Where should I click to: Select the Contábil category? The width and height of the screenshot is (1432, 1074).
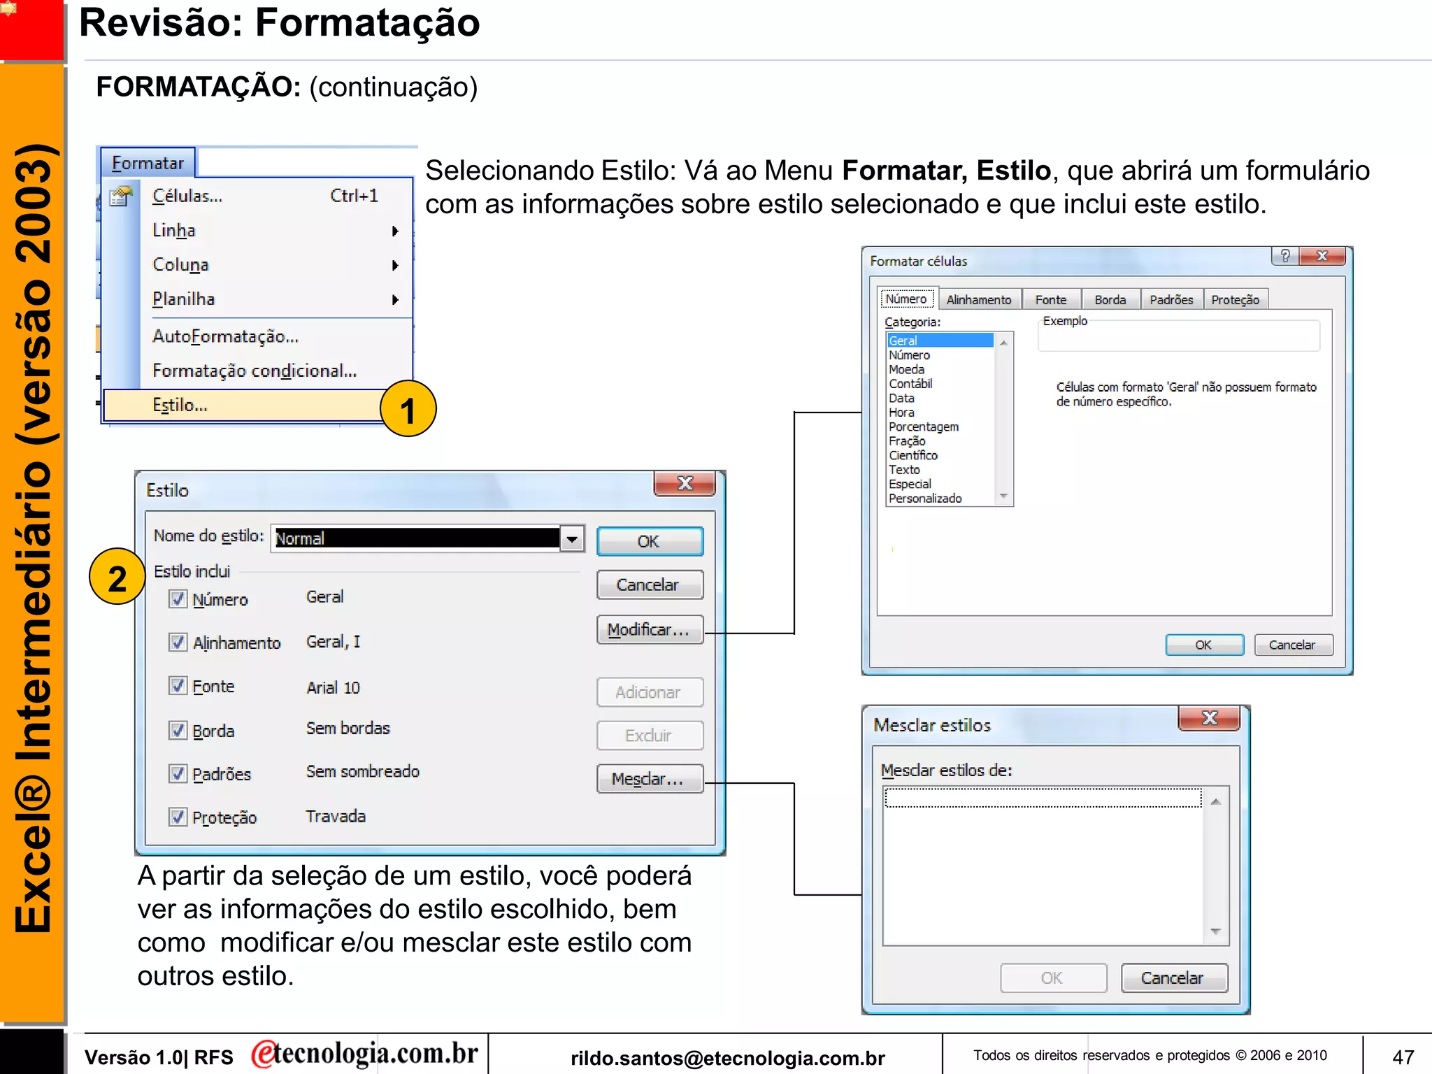click(x=940, y=384)
